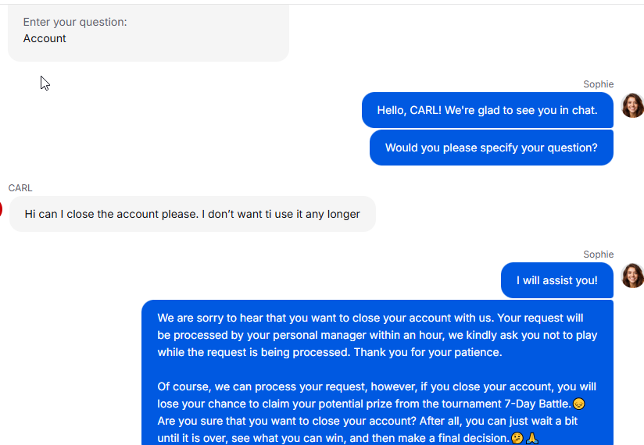Image resolution: width=644 pixels, height=445 pixels.
Task: Click the "I will assist you!" message bubble
Action: click(x=556, y=280)
